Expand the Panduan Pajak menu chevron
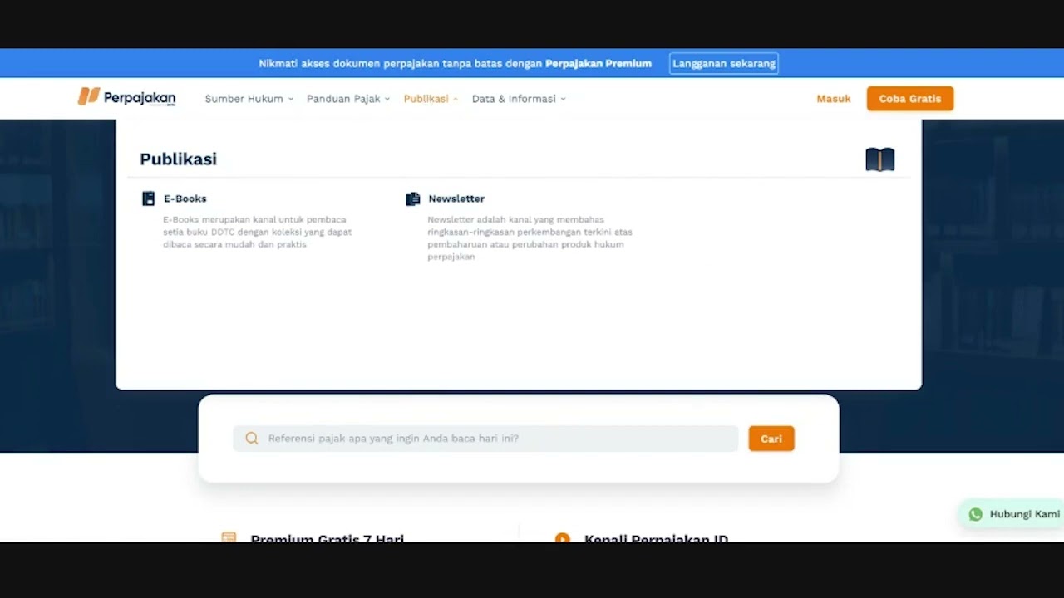1064x598 pixels. coord(387,99)
